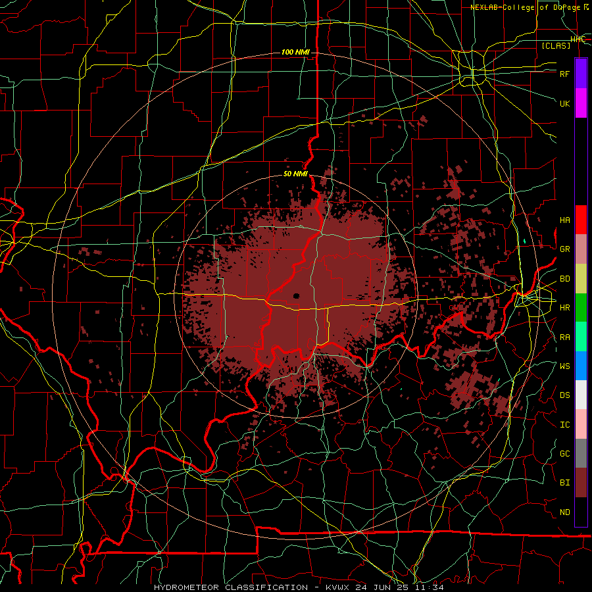Click the RF purple legend swatch

[581, 74]
